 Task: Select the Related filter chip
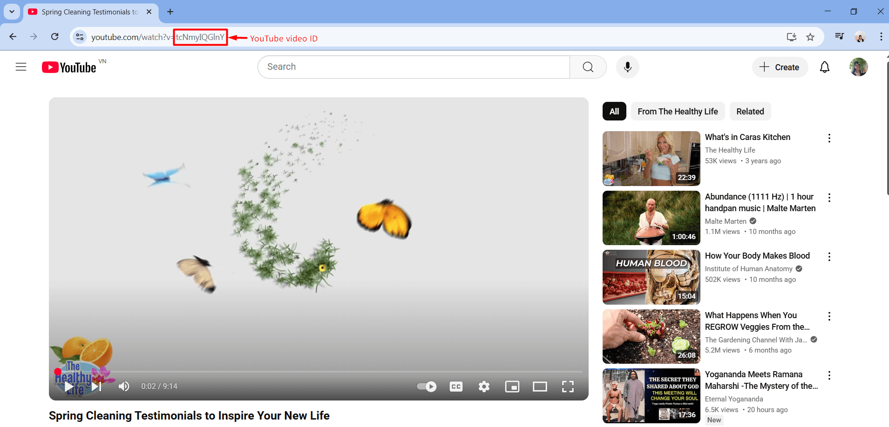click(x=750, y=112)
